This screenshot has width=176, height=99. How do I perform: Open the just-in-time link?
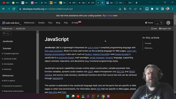coord(93,48)
